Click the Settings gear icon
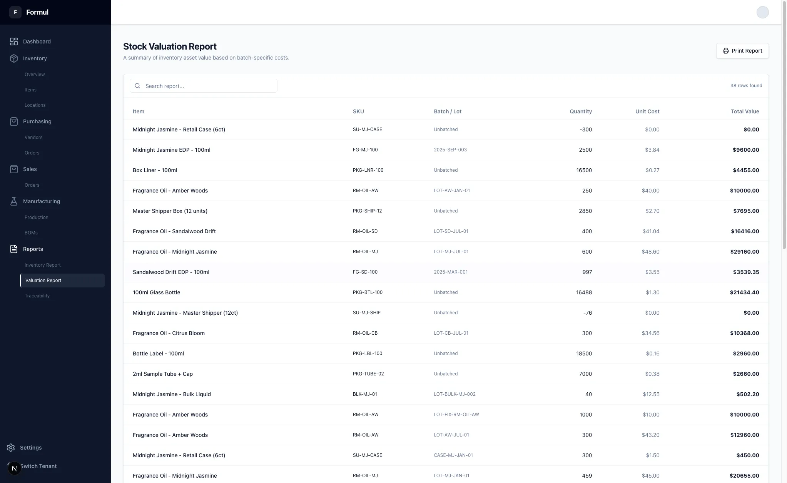The width and height of the screenshot is (787, 483). 11,448
